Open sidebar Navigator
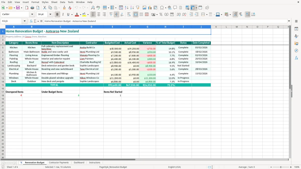The height and width of the screenshot is (169, 301). [x=296, y=51]
